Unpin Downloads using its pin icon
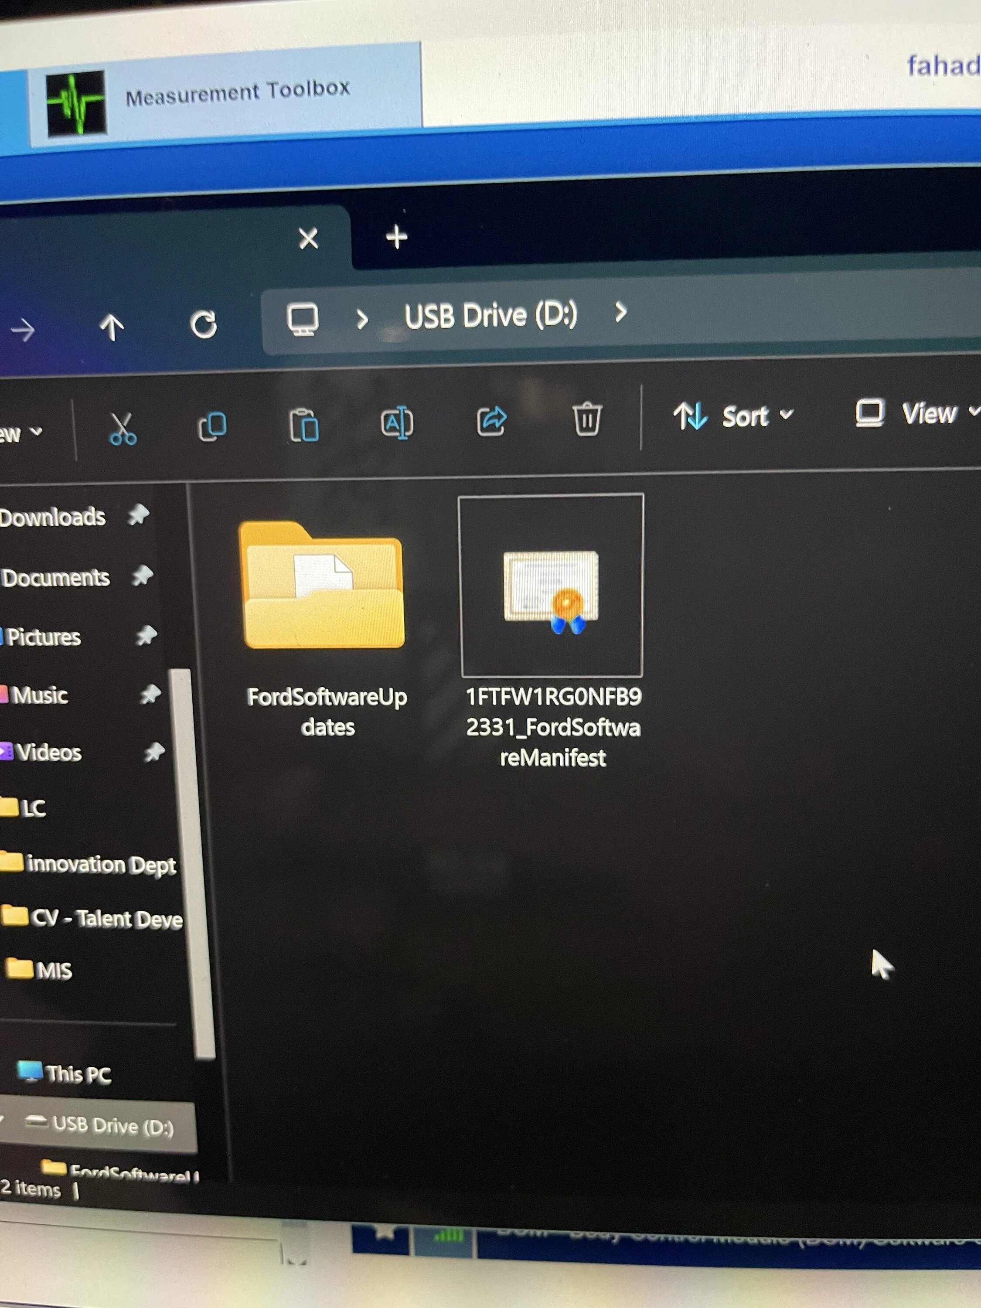Viewport: 981px width, 1308px height. pyautogui.click(x=139, y=514)
